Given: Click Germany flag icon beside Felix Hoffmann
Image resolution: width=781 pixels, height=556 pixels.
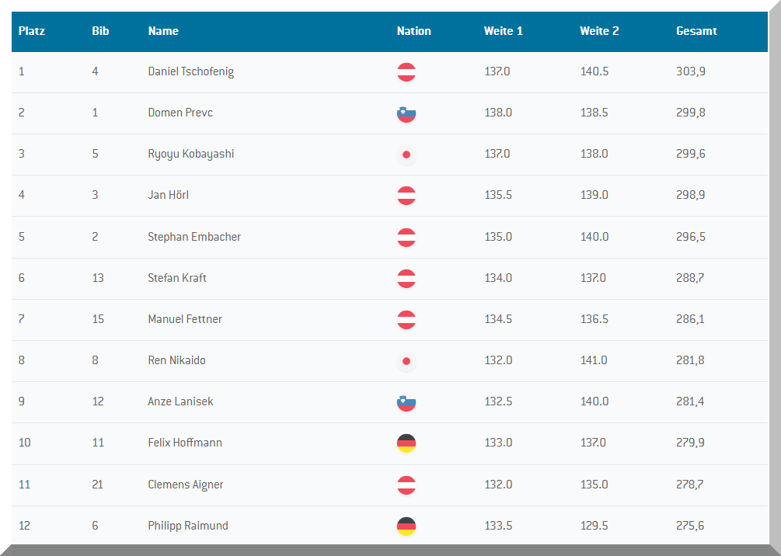Looking at the screenshot, I should coord(406,443).
